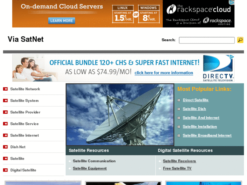The image size is (247, 185).
Task: Open Satellite Internet menu item
Action: [x=24, y=135]
